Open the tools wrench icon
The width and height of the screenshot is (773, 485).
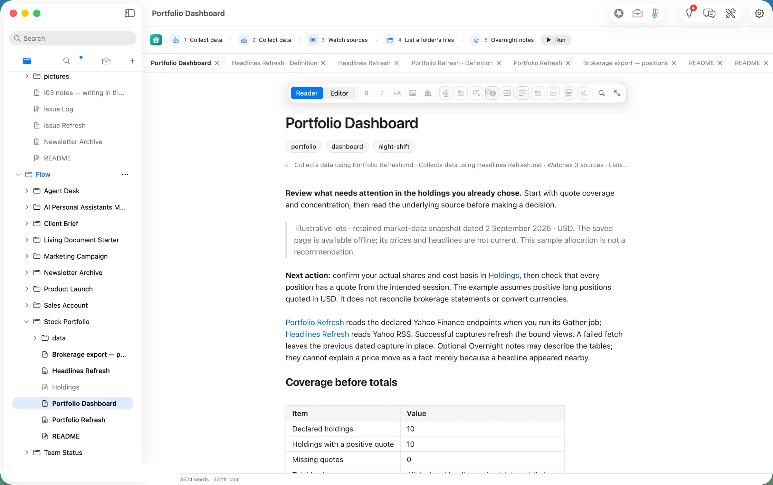(x=730, y=13)
